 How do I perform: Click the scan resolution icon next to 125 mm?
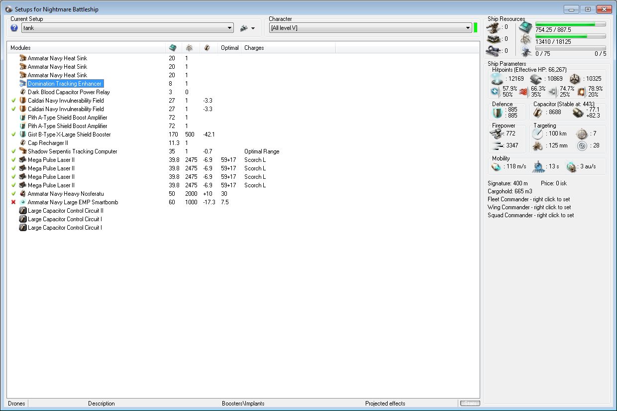(x=537, y=146)
